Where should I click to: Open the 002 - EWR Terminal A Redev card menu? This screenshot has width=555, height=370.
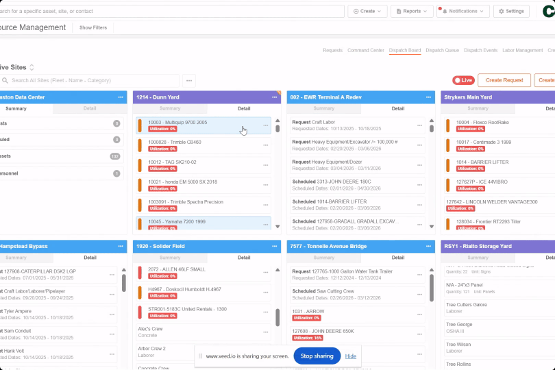tap(428, 97)
